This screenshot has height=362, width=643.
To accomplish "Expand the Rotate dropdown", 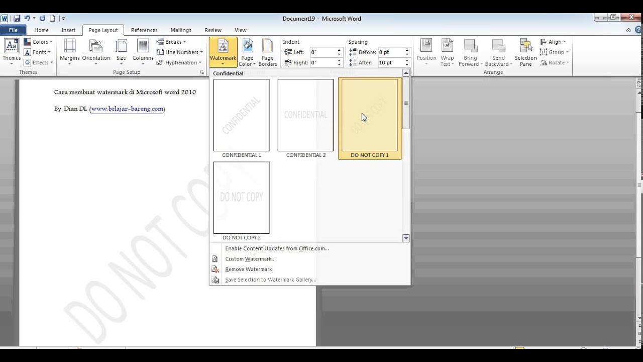I will coord(555,62).
